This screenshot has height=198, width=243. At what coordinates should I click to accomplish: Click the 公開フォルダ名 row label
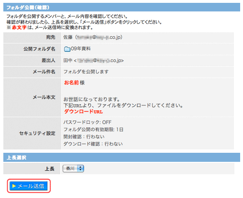(x=40, y=49)
